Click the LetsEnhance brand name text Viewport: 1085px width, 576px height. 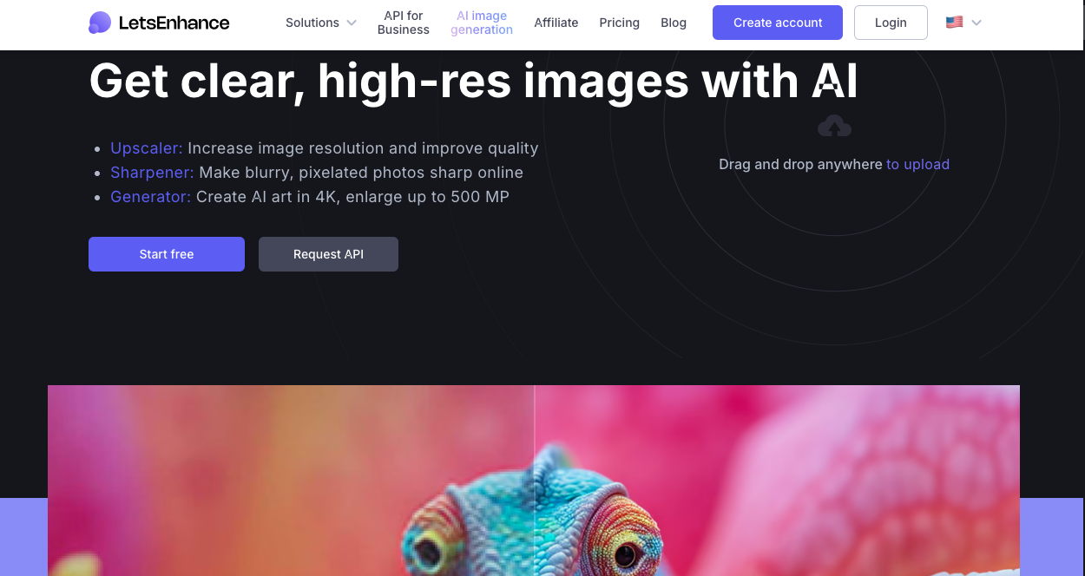coord(174,23)
